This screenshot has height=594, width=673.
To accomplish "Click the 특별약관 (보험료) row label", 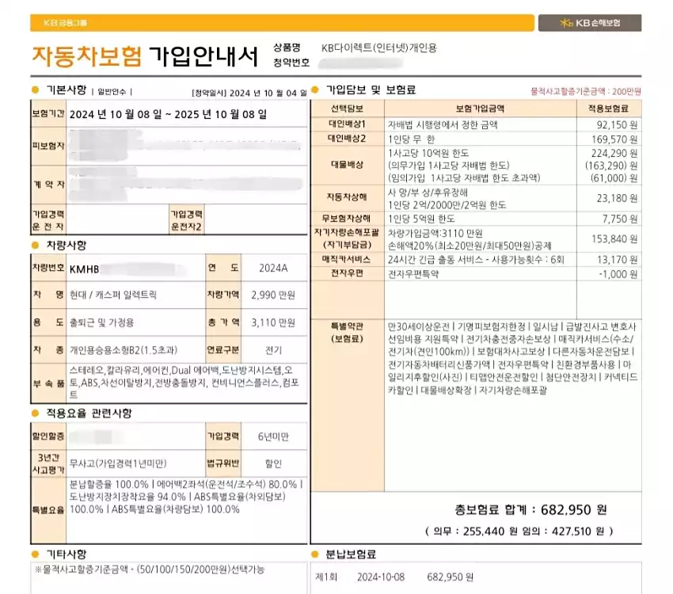I will 348,333.
